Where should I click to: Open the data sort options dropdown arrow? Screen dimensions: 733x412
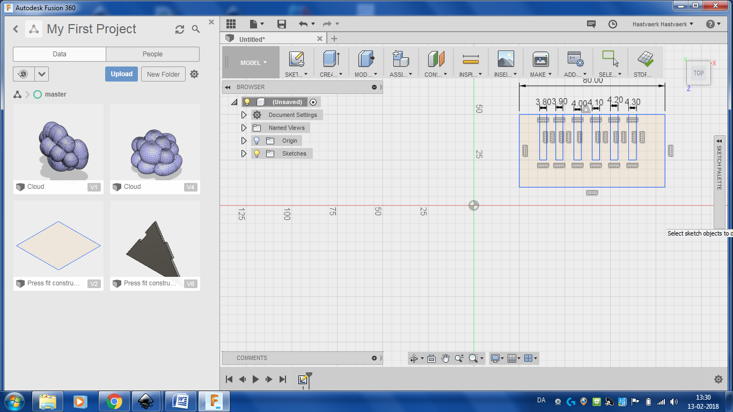click(x=42, y=74)
